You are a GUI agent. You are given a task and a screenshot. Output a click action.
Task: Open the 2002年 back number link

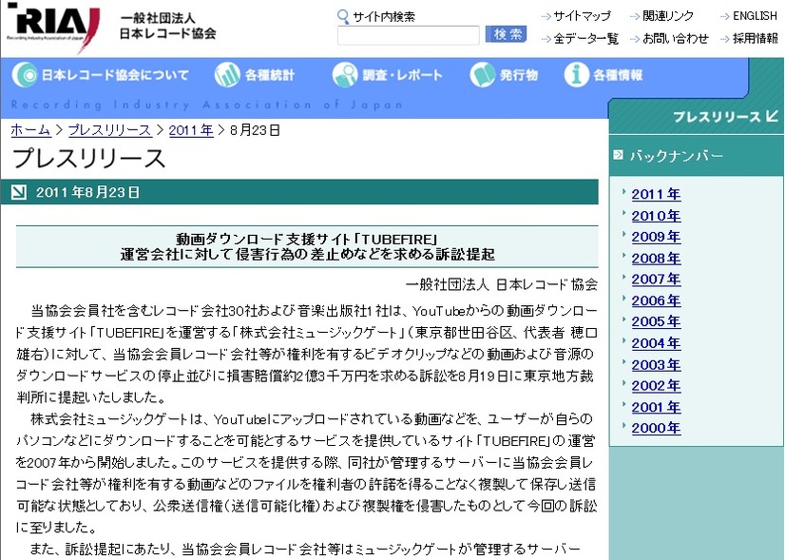(656, 386)
